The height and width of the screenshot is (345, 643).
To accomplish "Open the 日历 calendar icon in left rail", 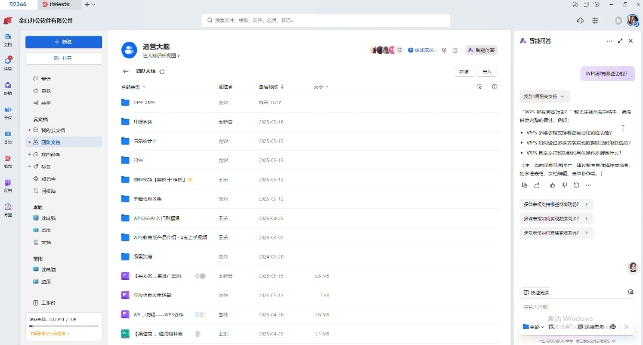I will pos(8,137).
